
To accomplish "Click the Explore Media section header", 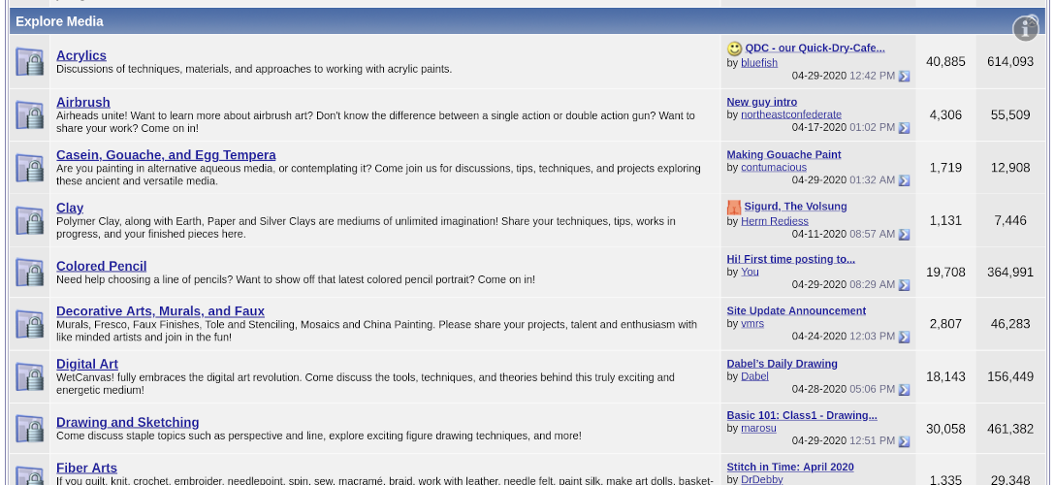I will 59,21.
